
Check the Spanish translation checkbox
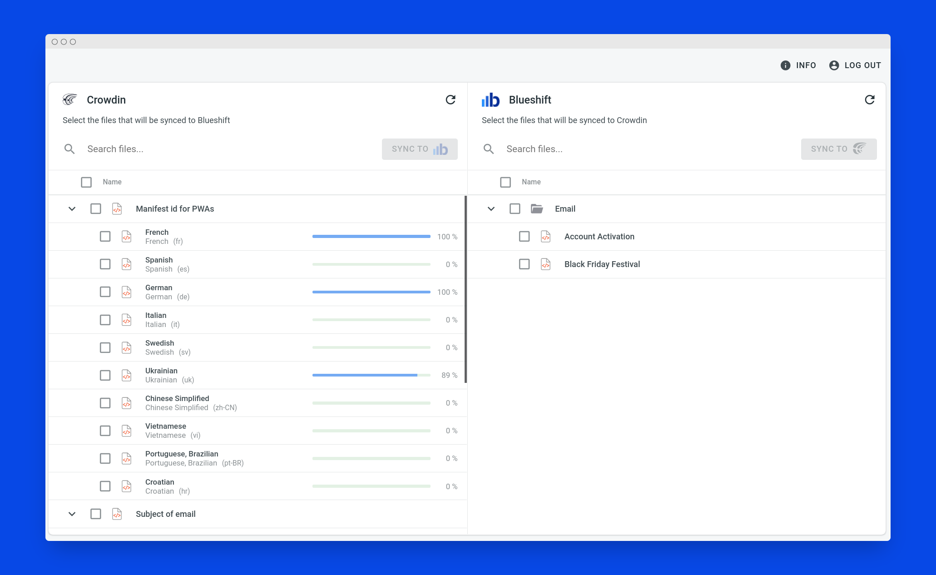pyautogui.click(x=105, y=264)
